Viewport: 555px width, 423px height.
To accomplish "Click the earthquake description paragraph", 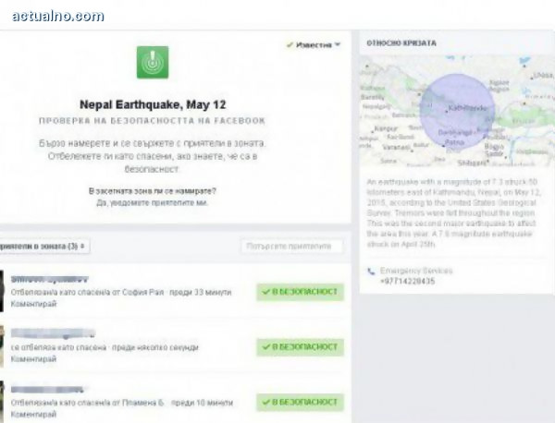I will pos(452,212).
